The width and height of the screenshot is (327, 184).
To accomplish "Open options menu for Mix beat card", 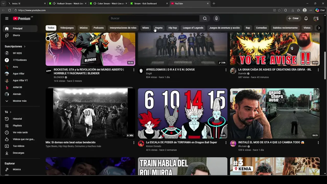I will [x=134, y=143].
